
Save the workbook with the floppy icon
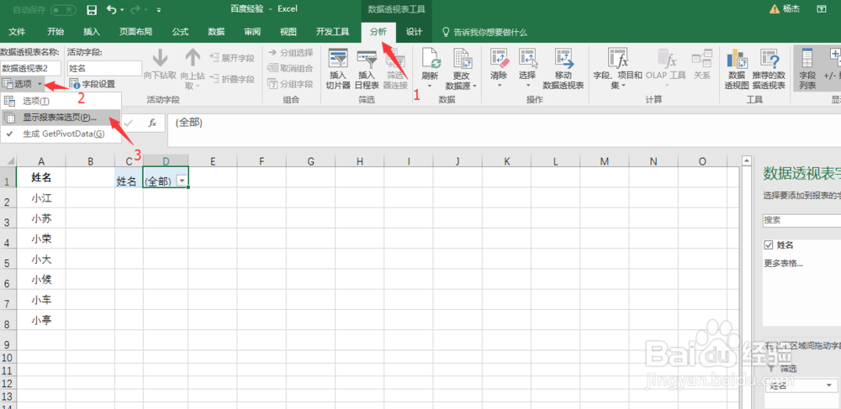tap(92, 9)
